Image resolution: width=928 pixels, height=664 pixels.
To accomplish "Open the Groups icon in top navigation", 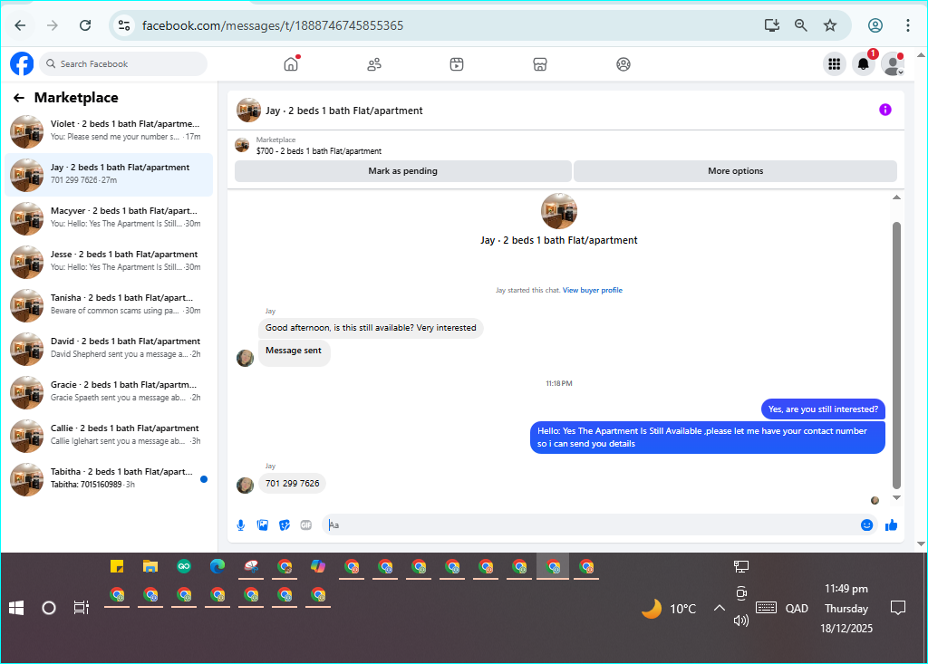I will click(x=623, y=64).
